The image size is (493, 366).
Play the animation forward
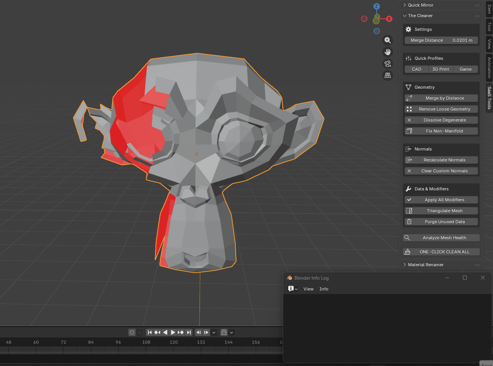[x=173, y=332]
